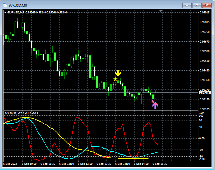The image size is (215, 170).
Task: Select the R(9,26,52) indicator label
Action: [22, 113]
